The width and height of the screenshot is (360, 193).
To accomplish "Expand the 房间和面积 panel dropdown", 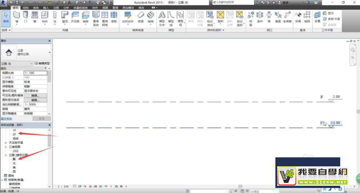I will (216, 30).
